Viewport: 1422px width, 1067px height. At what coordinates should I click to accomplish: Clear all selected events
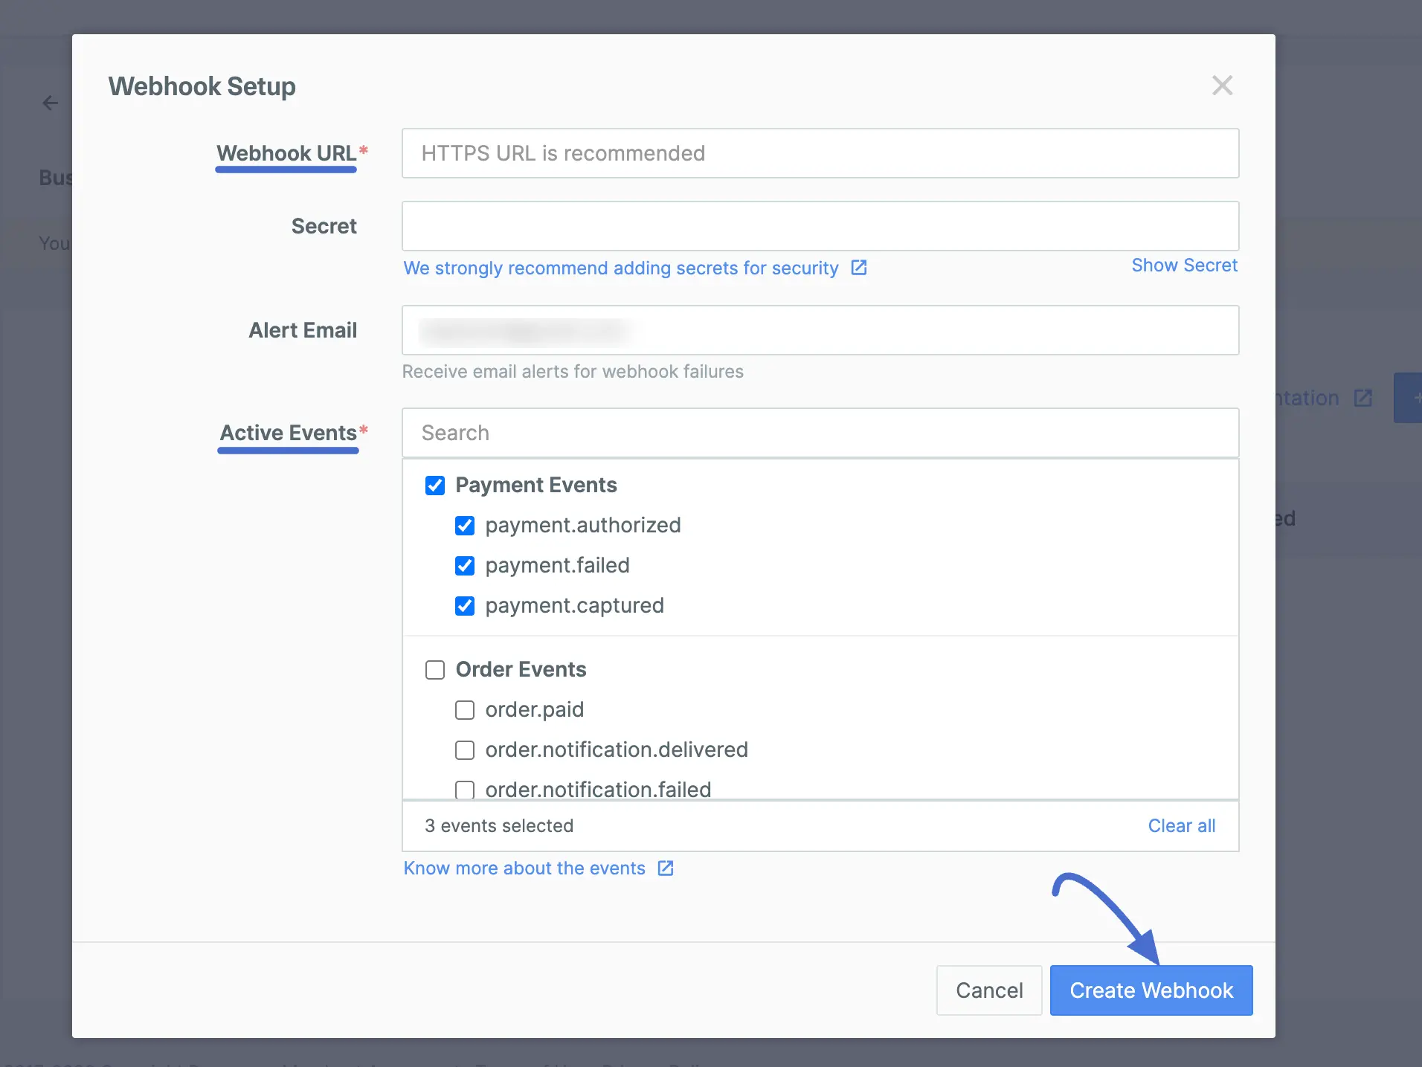coord(1181,825)
